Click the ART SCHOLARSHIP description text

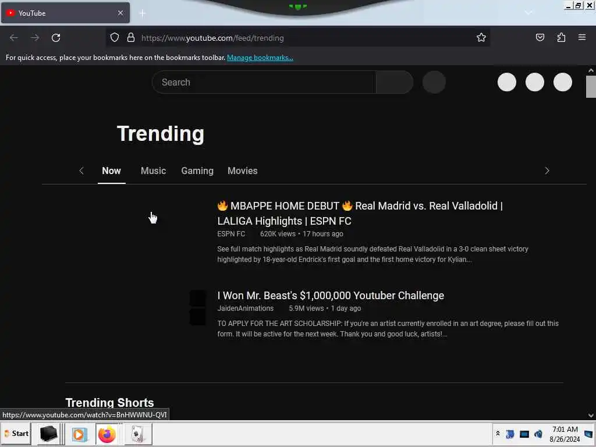[388, 328]
